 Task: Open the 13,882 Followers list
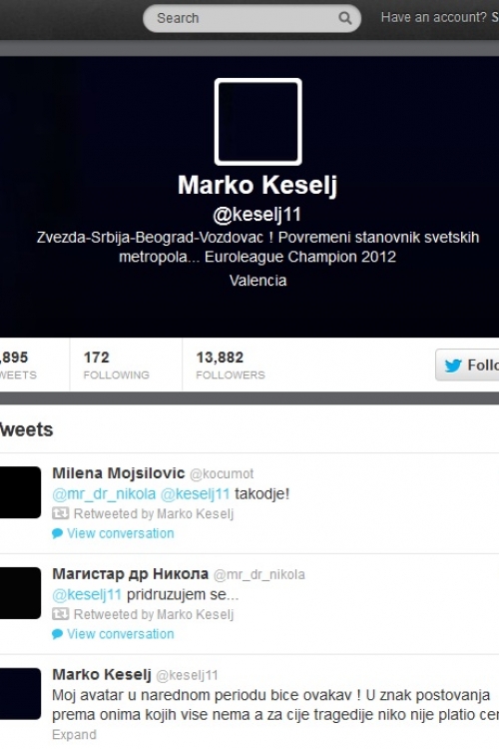click(x=231, y=365)
